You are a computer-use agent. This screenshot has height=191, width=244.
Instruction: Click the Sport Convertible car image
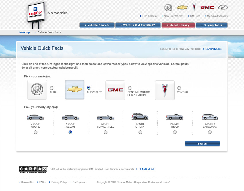click(x=106, y=117)
